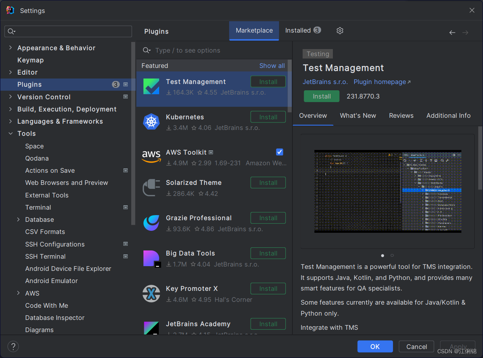Click the Grazie Professional logo
Viewport: 483px width, 358px height.
tap(151, 223)
